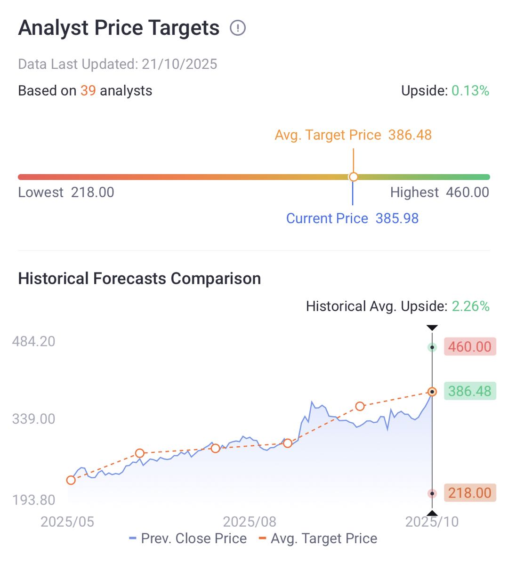This screenshot has height=563, width=508.
Task: Click the fifth orange target price data point
Action: click(360, 406)
